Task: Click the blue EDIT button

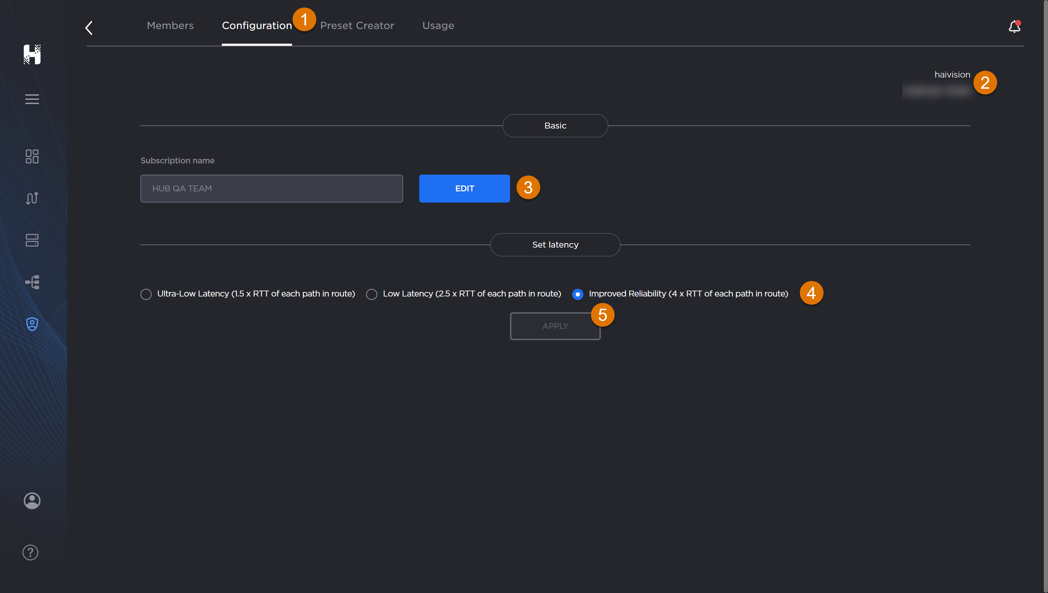Action: coord(464,188)
